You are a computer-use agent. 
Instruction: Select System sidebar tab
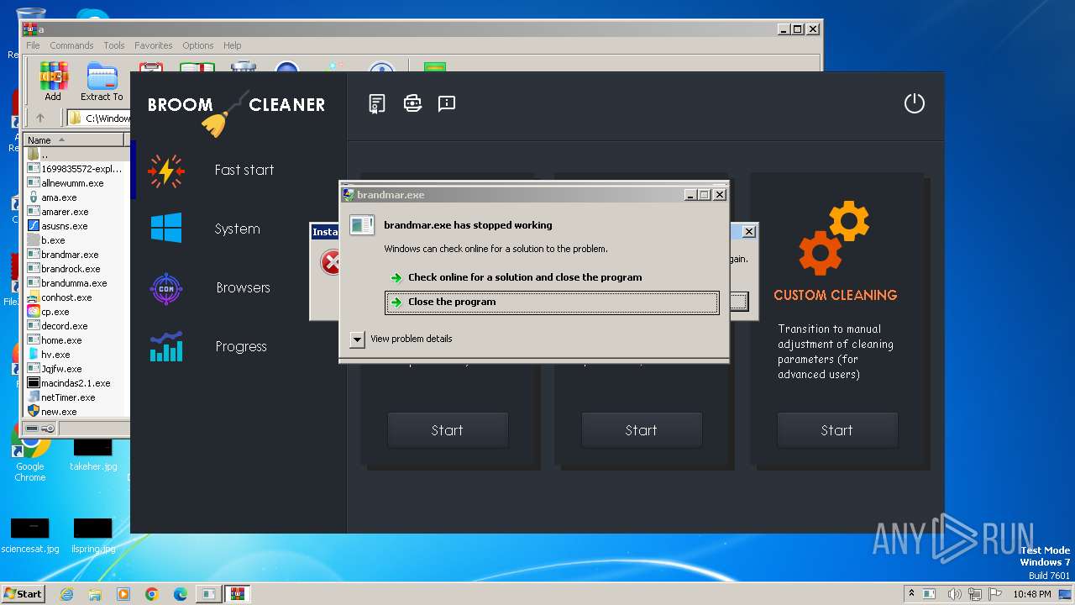coord(239,229)
